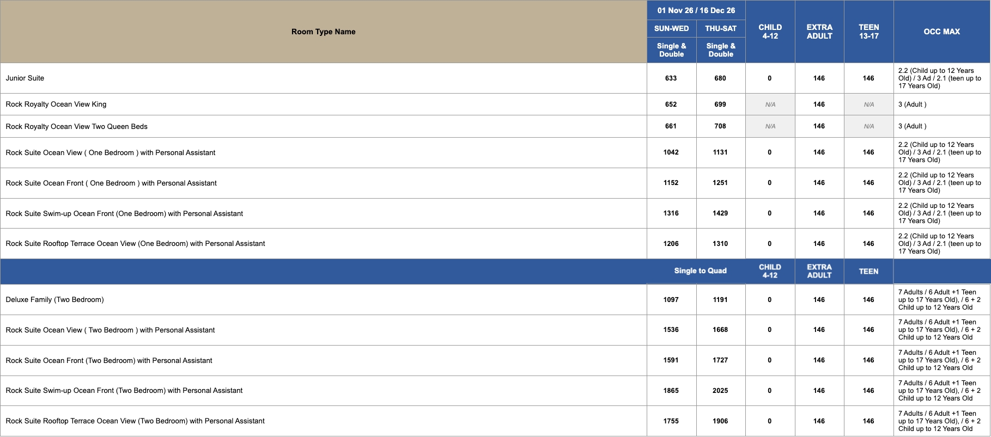
Task: Select the 01 Nov 26 / 16 Dec 26 header
Action: click(x=696, y=10)
